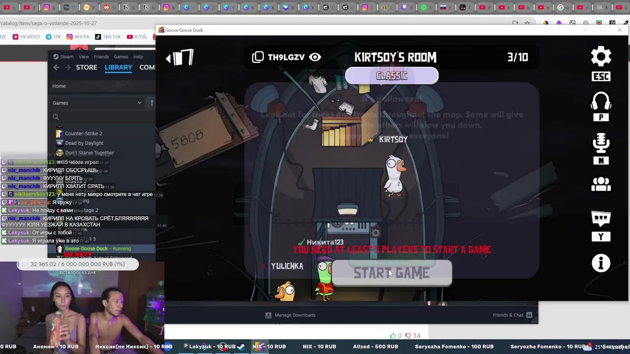This screenshot has width=630, height=354.
Task: Click the headphones audio icon
Action: tap(601, 101)
